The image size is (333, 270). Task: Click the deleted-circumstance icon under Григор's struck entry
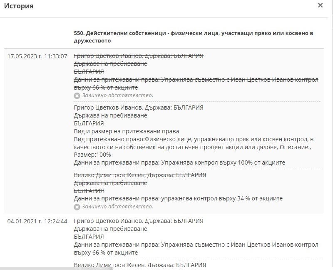[x=77, y=96]
